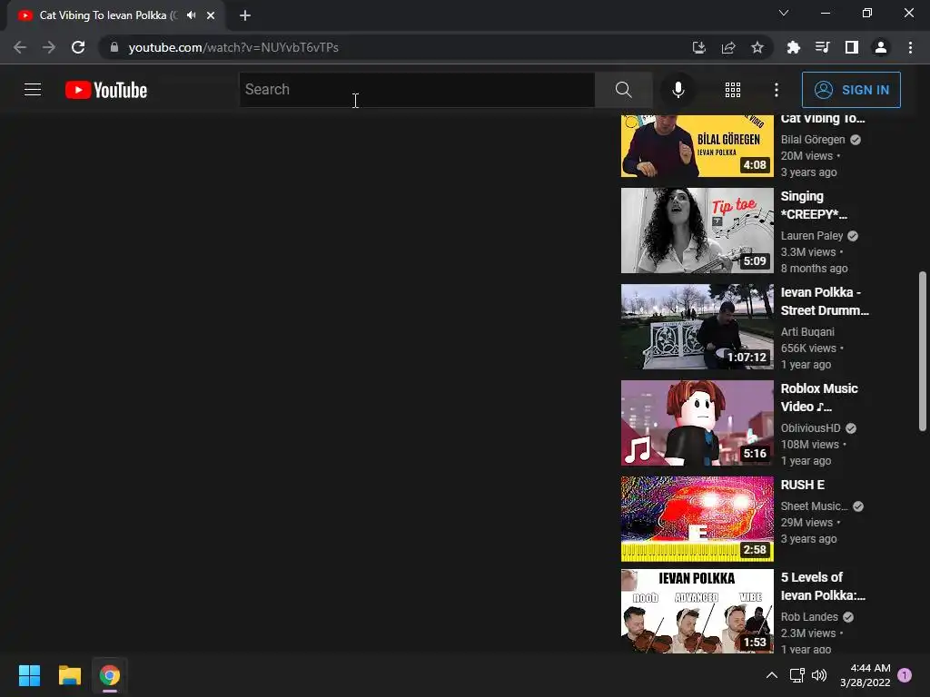930x697 pixels.
Task: Reload the current page
Action: [x=78, y=47]
